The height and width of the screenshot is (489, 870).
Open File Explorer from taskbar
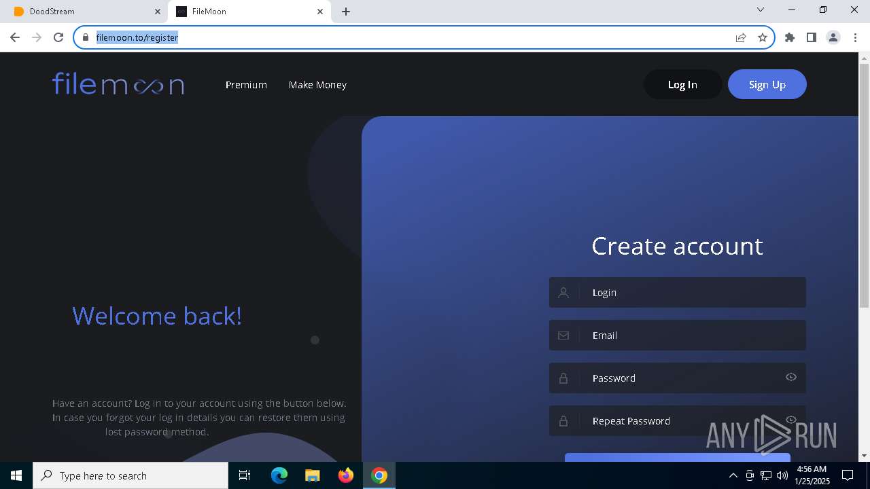coord(313,475)
